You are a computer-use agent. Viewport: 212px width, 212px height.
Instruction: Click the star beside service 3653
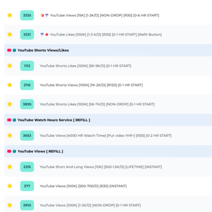pyautogui.click(x=10, y=136)
